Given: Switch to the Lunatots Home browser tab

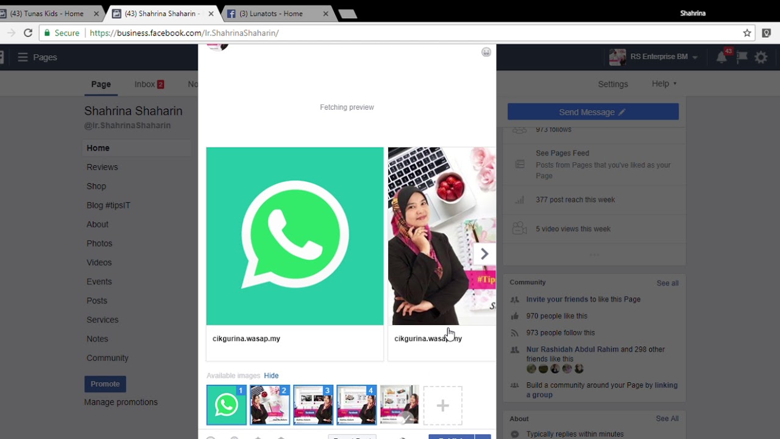Looking at the screenshot, I should tap(272, 13).
